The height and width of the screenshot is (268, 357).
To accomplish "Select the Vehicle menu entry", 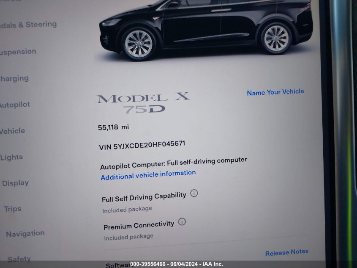I will click(x=12, y=131).
